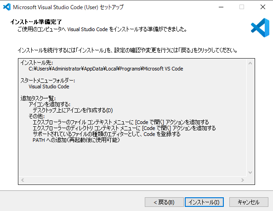Click the インストール(I) button
Image resolution: width=273 pixels, height=211 pixels.
(204, 202)
